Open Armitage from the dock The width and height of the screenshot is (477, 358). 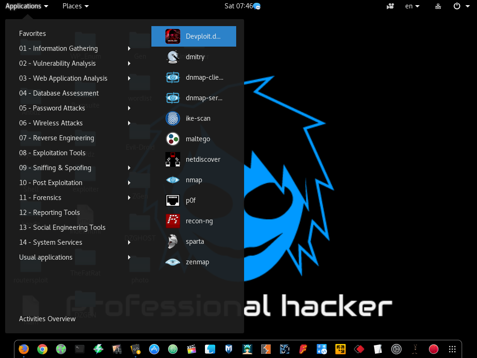click(247, 349)
